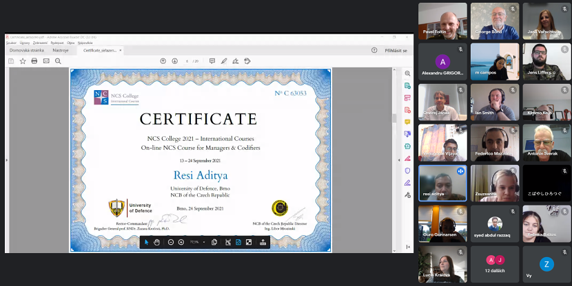Select Lucie Kralova video tile
572x286 pixels.
(x=442, y=264)
